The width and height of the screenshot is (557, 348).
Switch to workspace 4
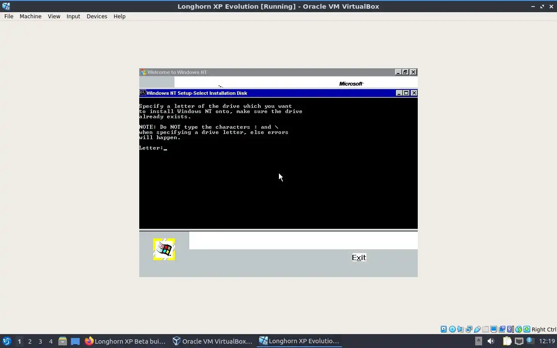[x=50, y=341]
